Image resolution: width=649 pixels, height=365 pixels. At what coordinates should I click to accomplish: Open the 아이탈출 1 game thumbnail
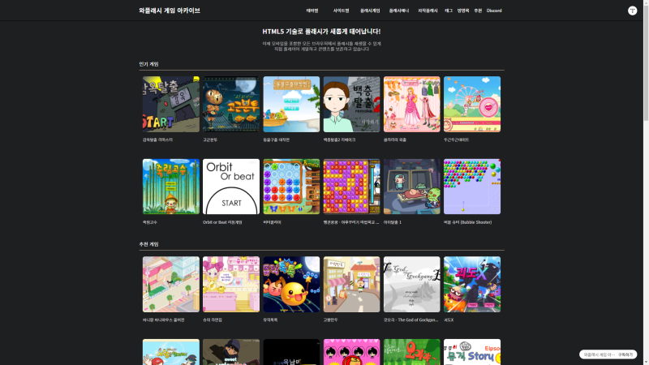(x=412, y=187)
